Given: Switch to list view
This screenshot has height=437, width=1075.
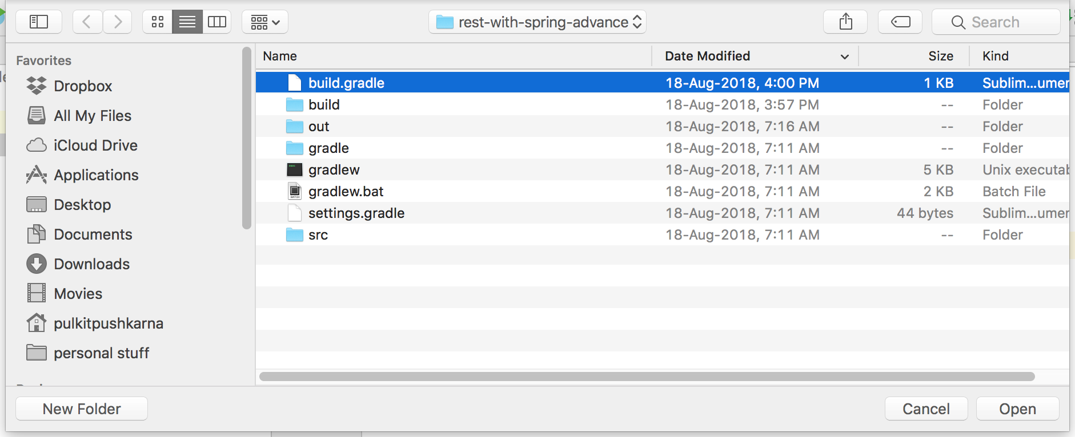Looking at the screenshot, I should [x=187, y=22].
